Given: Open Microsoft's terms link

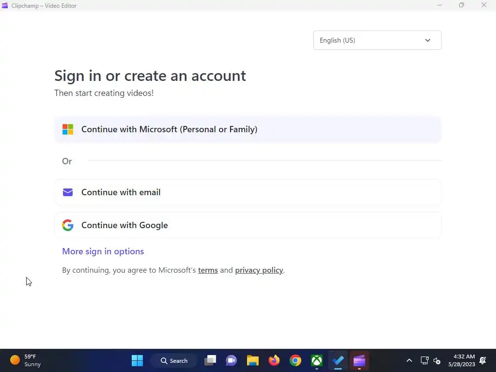Looking at the screenshot, I should click(208, 270).
